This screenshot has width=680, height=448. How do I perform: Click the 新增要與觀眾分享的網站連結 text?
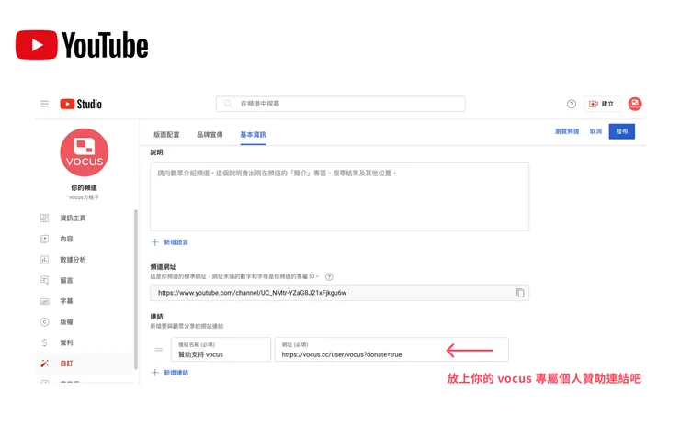(187, 326)
